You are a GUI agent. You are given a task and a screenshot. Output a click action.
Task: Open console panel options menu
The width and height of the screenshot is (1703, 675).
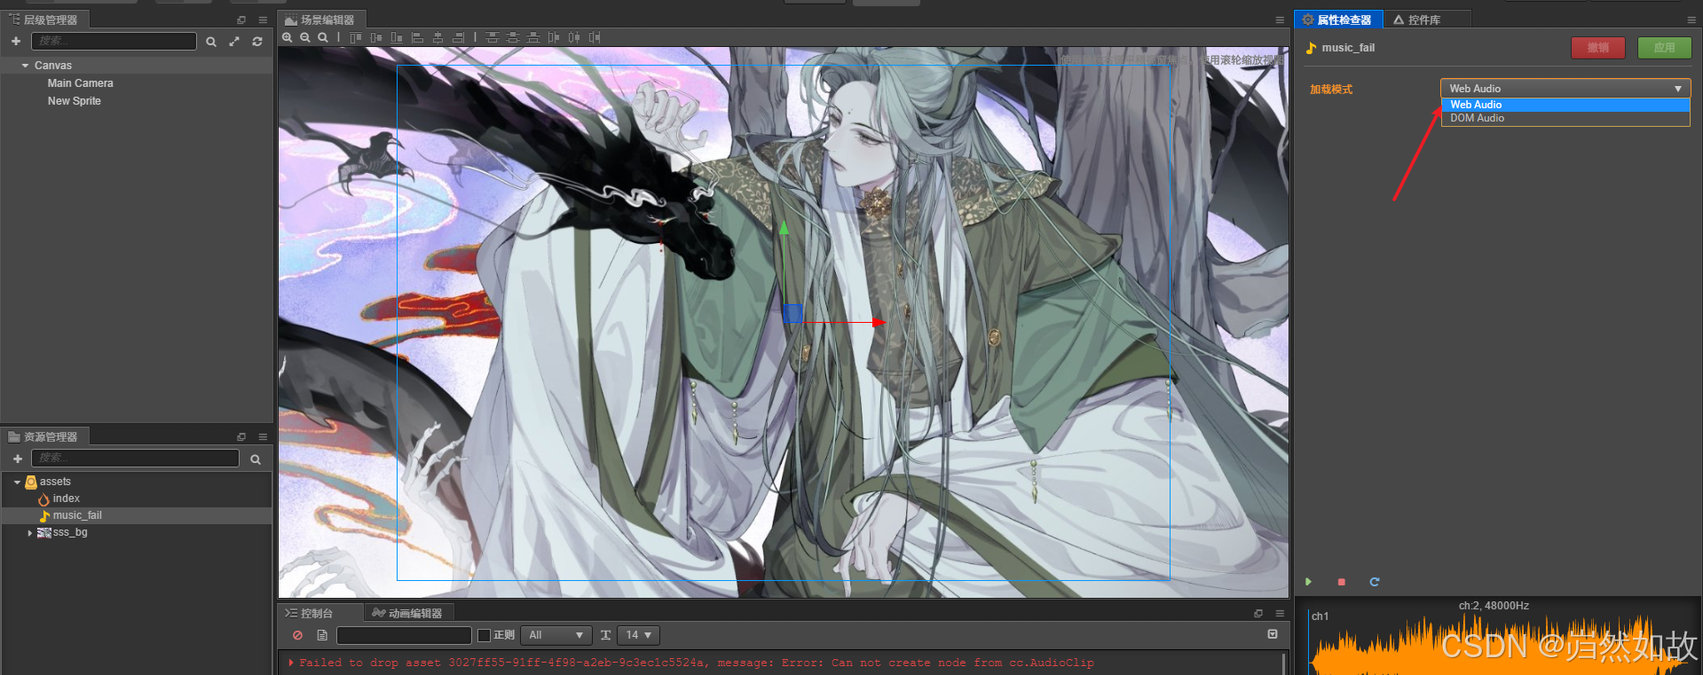click(x=1280, y=613)
